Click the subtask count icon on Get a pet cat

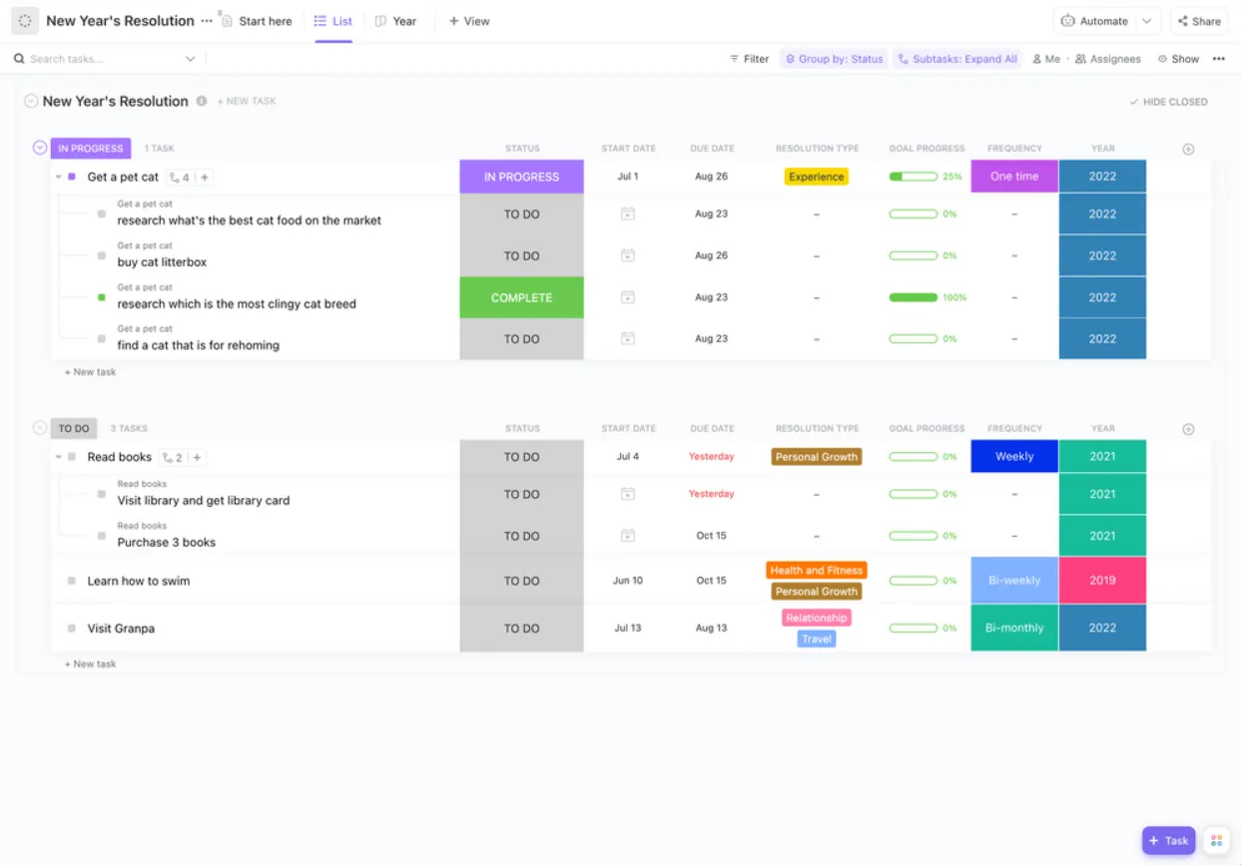coord(179,178)
